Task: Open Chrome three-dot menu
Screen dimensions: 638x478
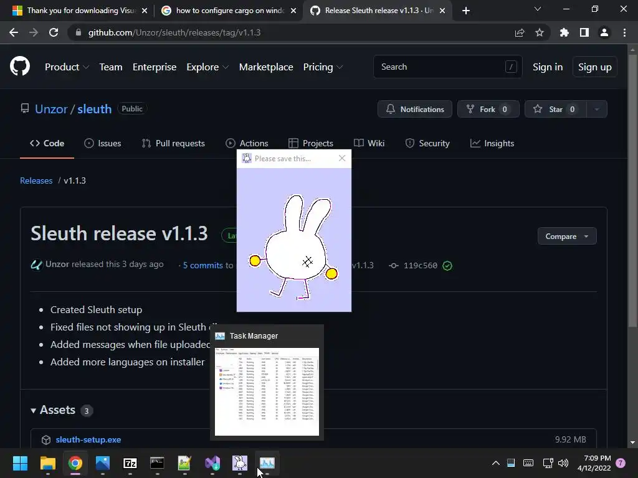Action: [624, 32]
